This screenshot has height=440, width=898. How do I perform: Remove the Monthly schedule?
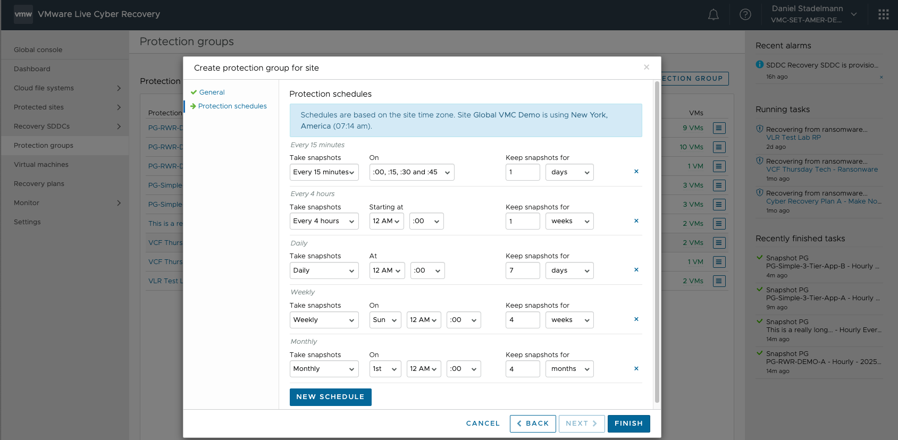[x=636, y=369]
